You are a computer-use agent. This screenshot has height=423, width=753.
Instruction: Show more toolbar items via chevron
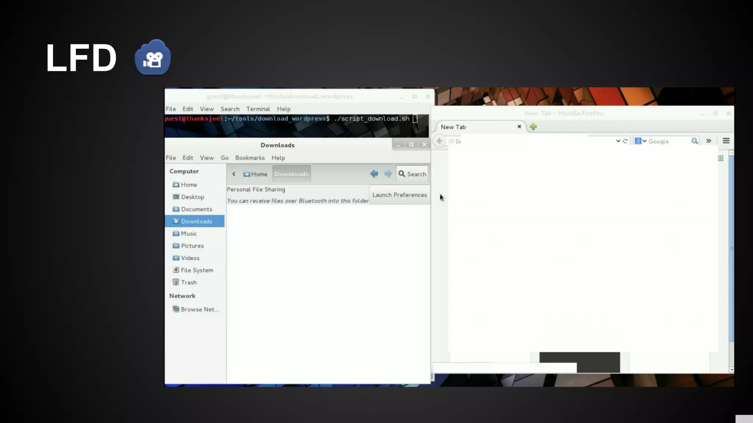[x=709, y=141]
